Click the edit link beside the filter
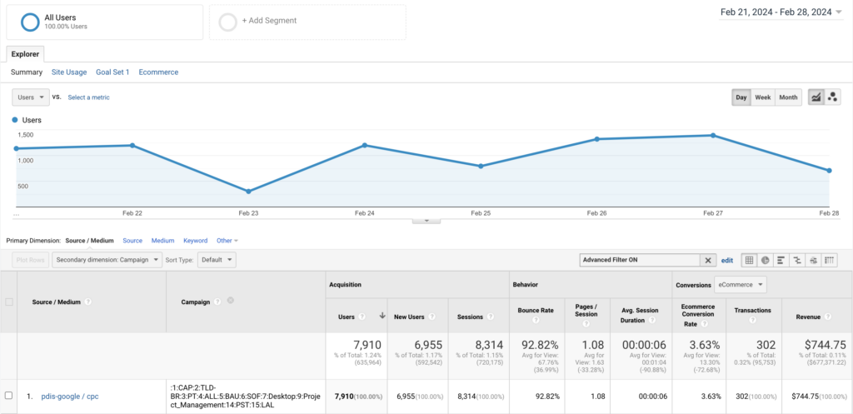 tap(726, 260)
